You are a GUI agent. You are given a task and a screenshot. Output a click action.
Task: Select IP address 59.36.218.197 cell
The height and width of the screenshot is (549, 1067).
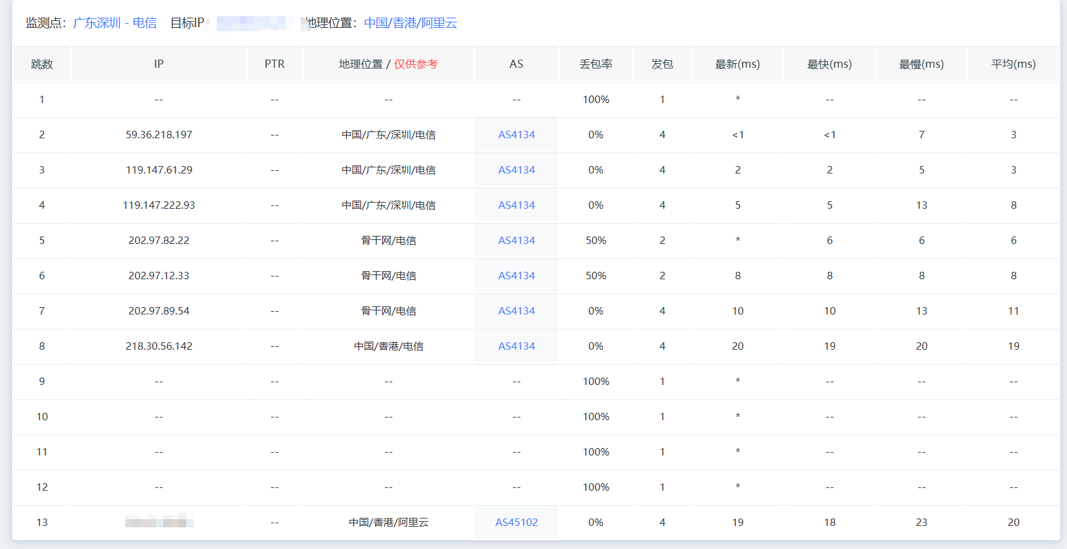point(159,135)
